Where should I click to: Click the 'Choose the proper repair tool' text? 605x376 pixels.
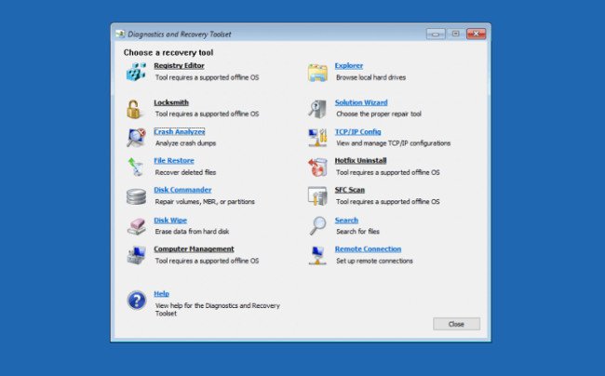[x=379, y=114]
